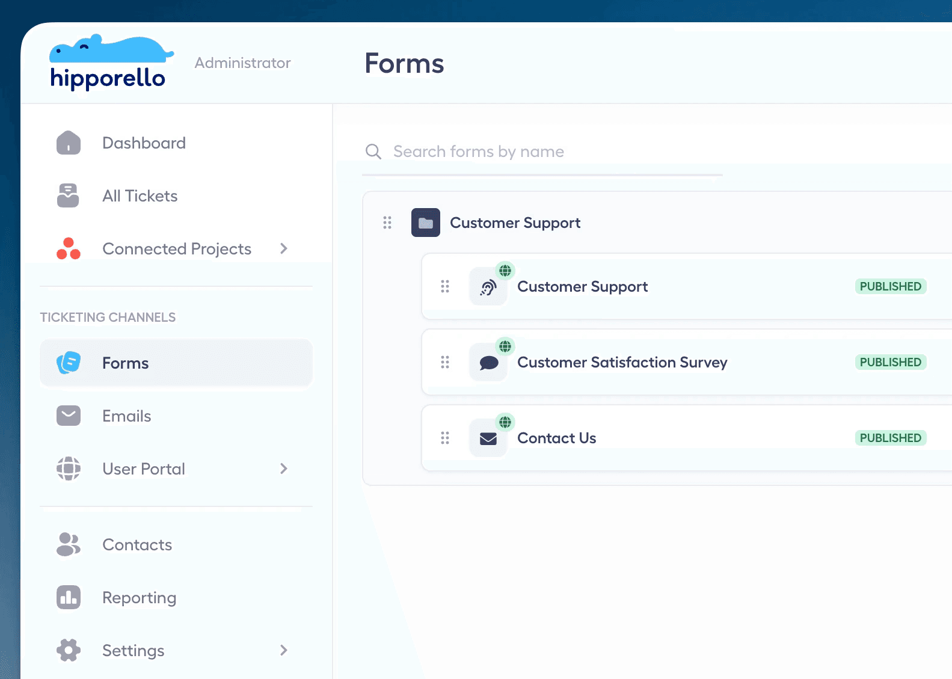This screenshot has width=952, height=679.
Task: Click the Administrator role label
Action: point(243,63)
